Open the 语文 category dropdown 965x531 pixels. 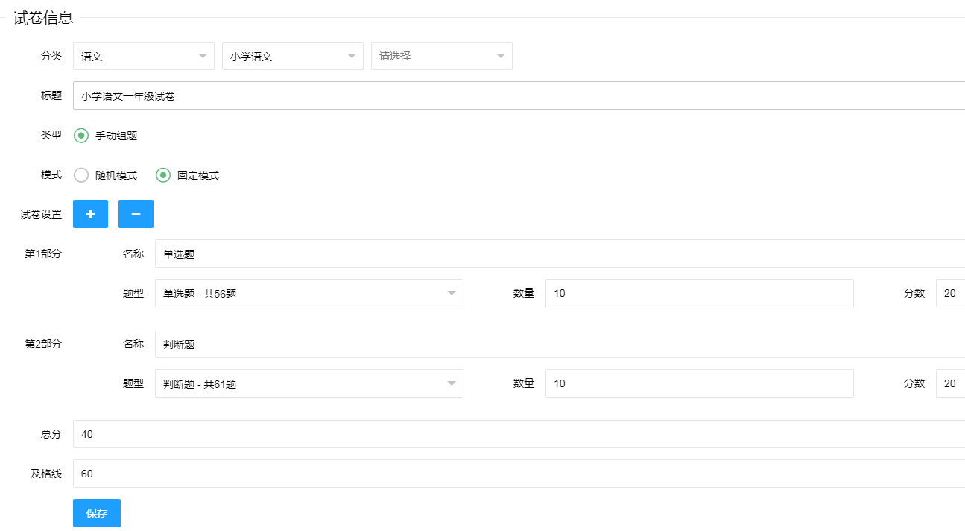point(144,56)
